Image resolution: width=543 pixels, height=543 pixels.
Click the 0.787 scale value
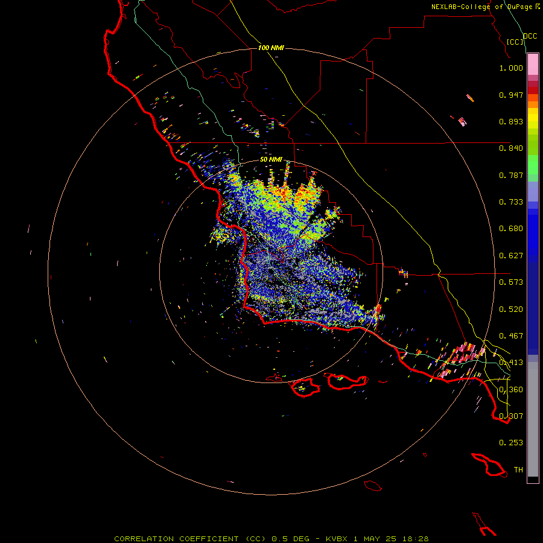511,175
